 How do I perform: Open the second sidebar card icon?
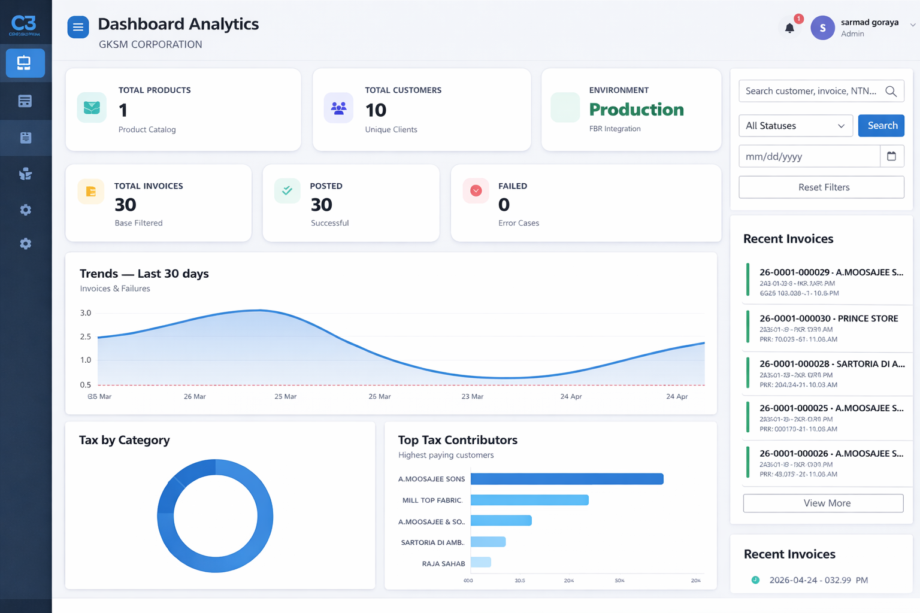point(25,101)
